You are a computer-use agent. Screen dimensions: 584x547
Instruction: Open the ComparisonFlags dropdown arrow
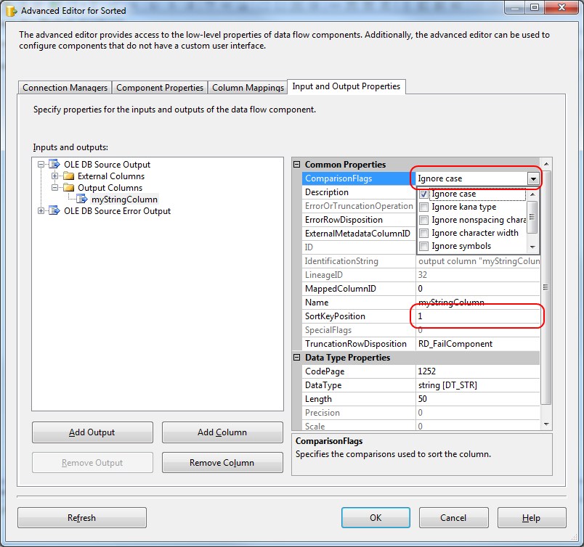coord(532,178)
